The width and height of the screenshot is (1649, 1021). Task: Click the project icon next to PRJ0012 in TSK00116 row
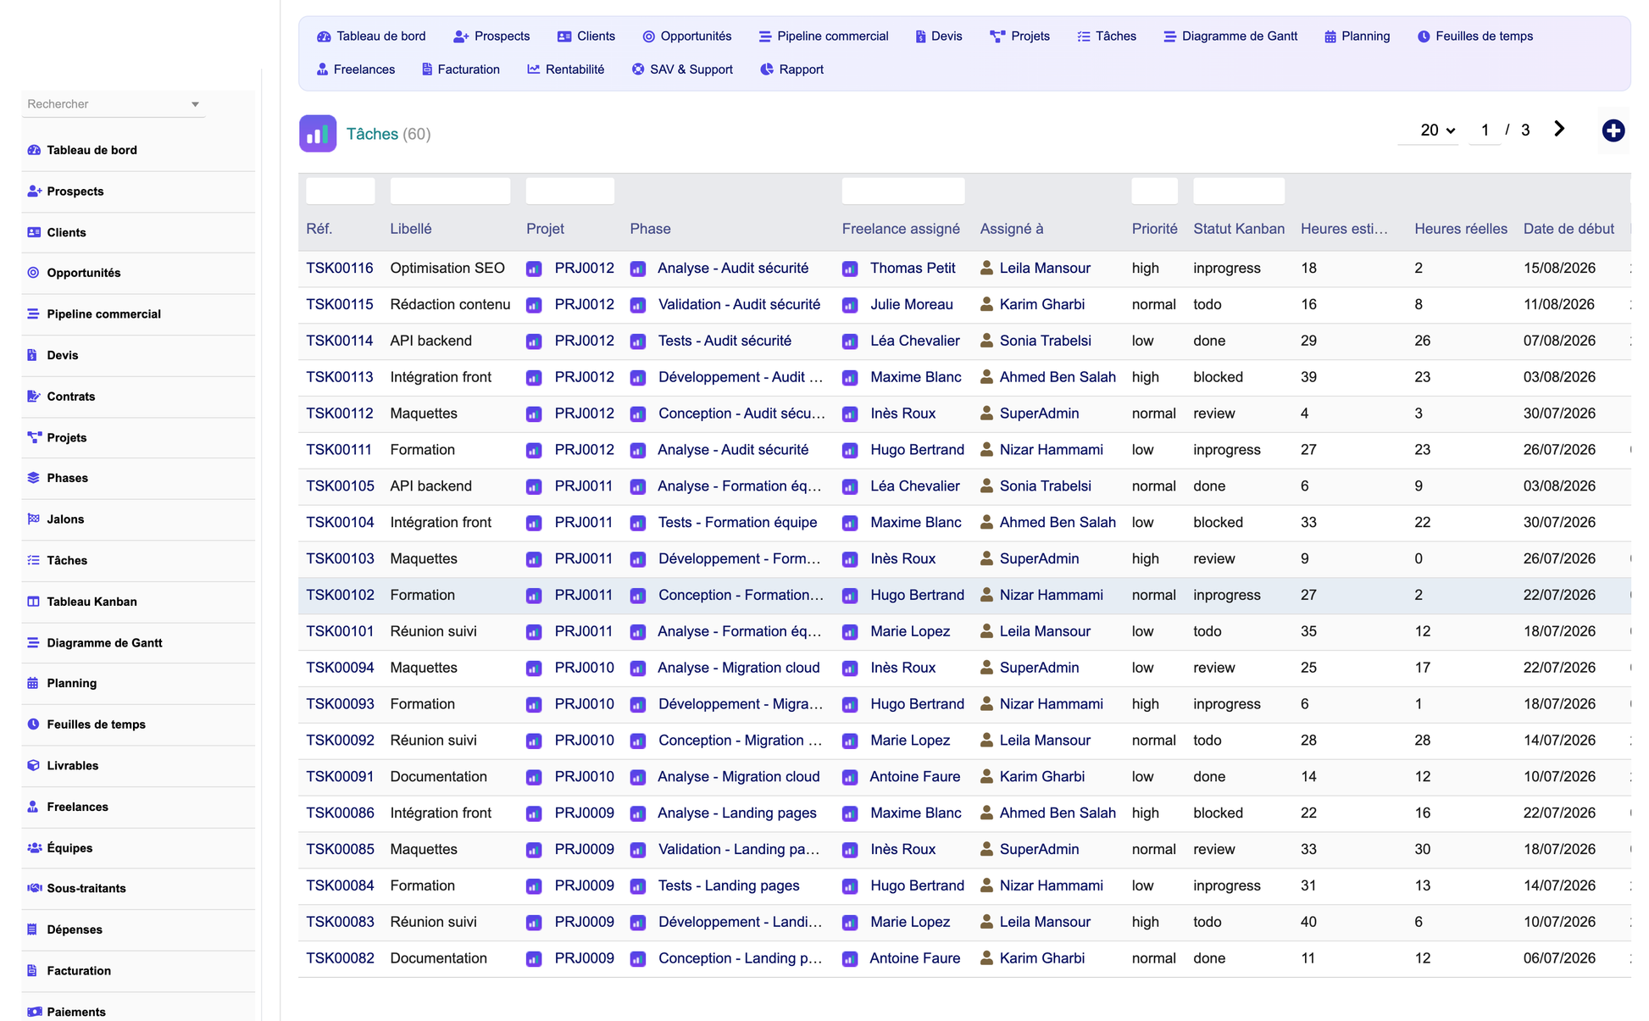click(534, 269)
